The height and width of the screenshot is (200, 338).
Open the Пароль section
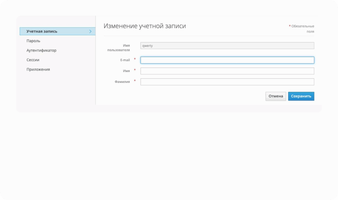33,41
